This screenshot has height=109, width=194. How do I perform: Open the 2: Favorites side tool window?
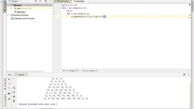(5, 84)
